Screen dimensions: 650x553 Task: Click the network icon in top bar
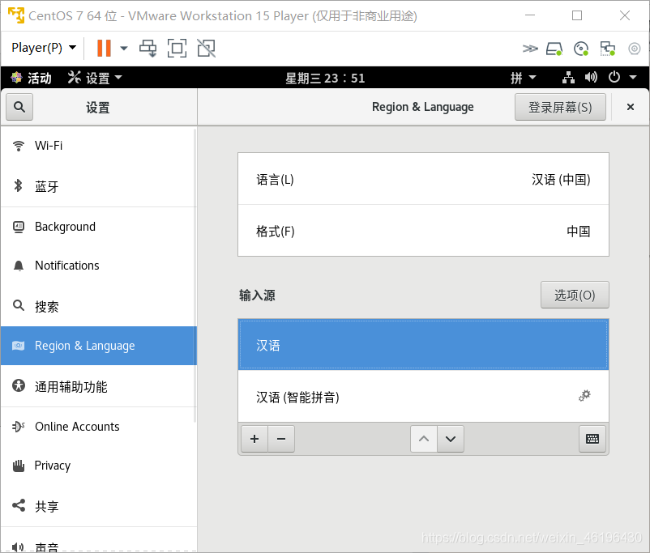[568, 78]
